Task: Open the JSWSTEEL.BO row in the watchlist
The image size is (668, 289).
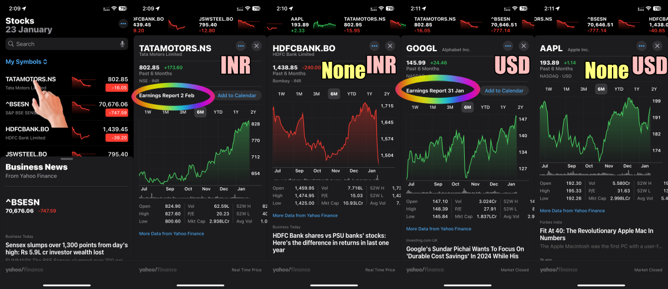Action: click(67, 154)
